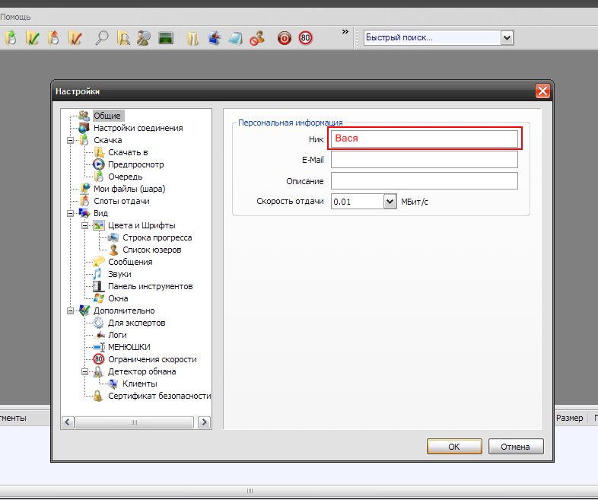This screenshot has width=598, height=500.
Task: Collapse the Дополнительно tree node
Action: point(71,311)
